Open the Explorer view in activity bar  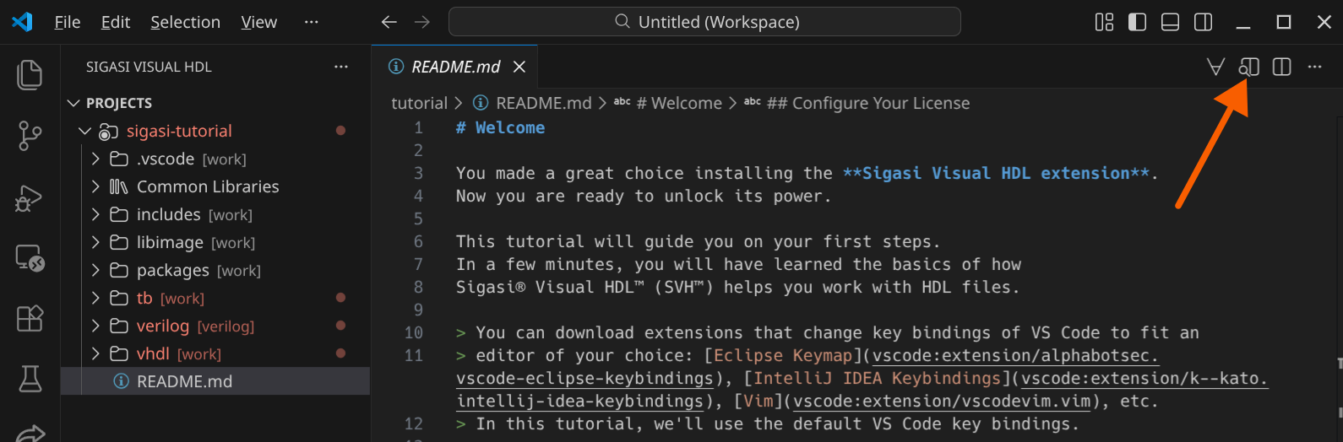click(30, 74)
